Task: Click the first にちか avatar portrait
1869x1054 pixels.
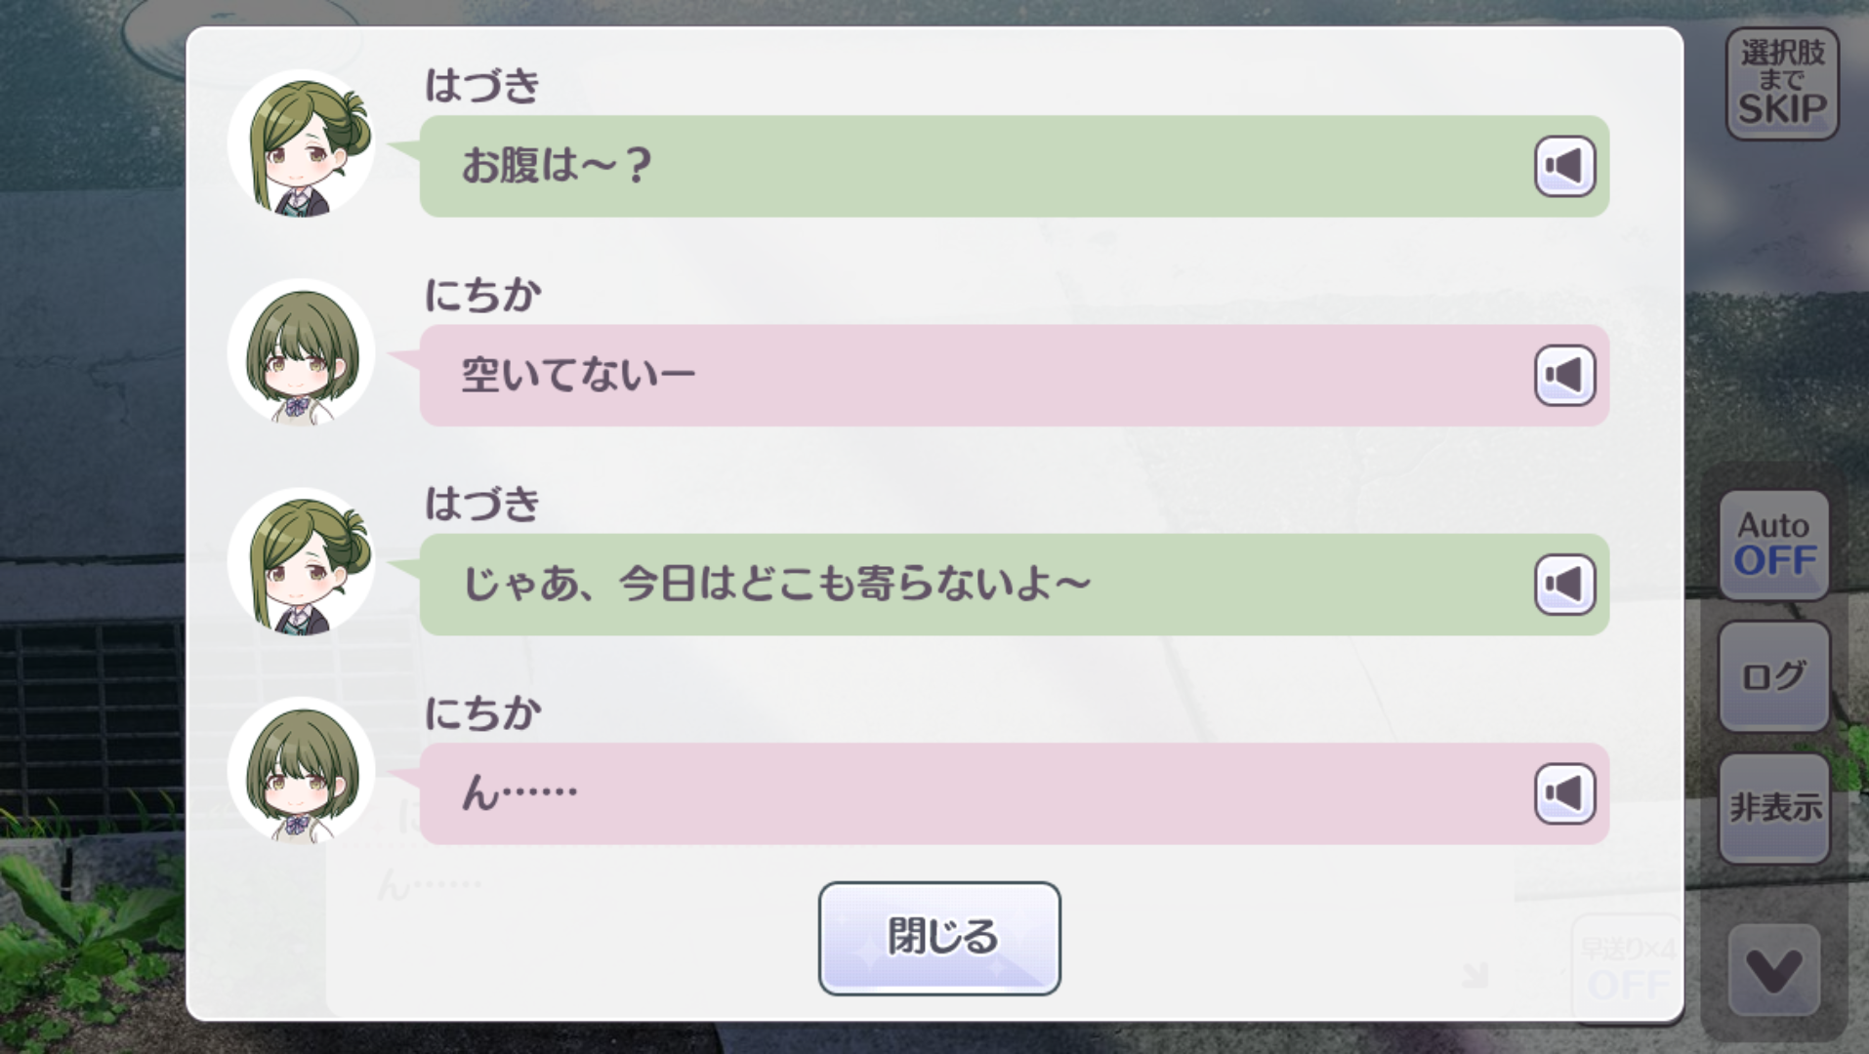Action: [x=302, y=352]
